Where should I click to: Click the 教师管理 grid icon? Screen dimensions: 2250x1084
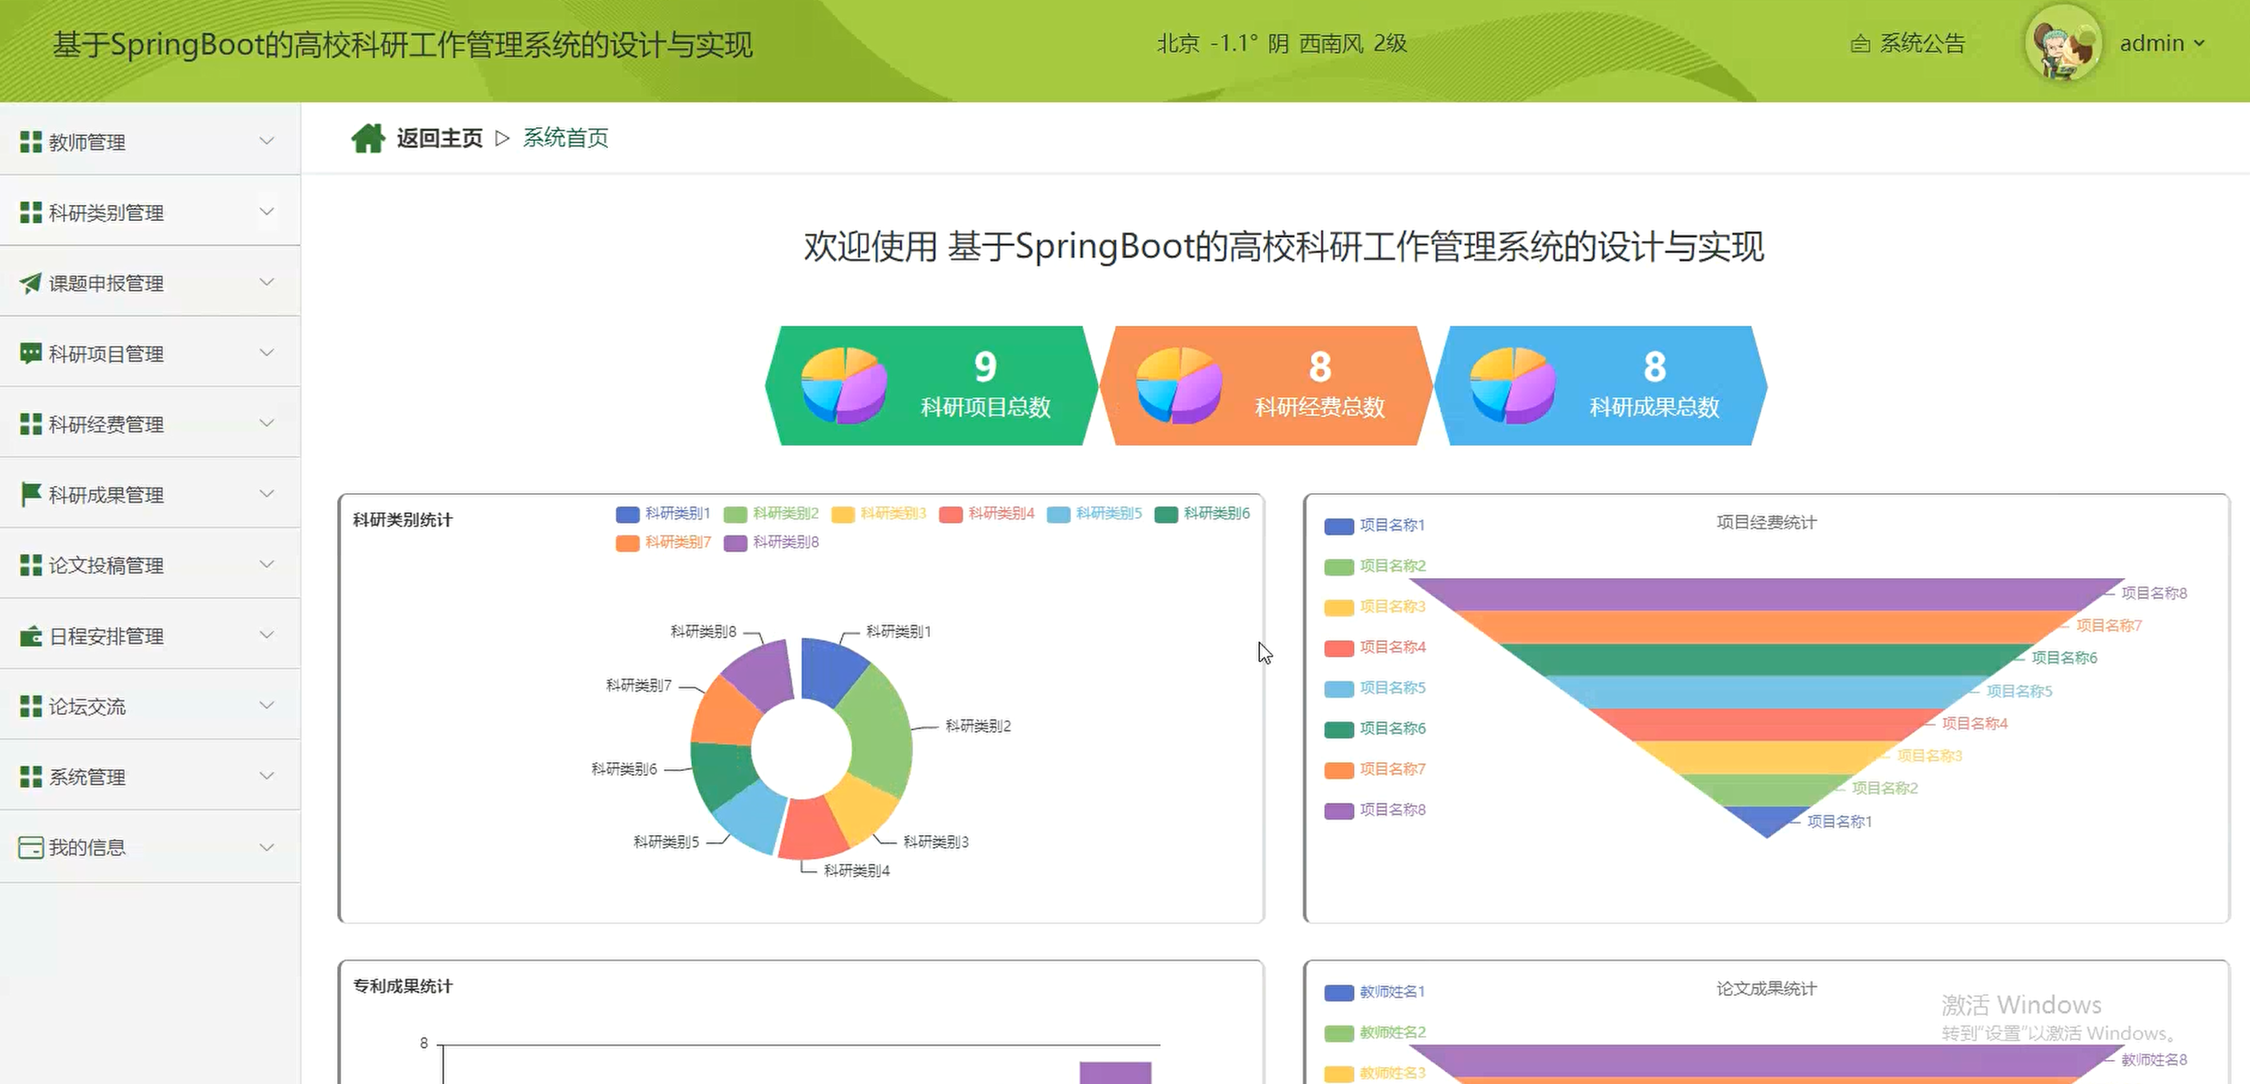point(30,142)
